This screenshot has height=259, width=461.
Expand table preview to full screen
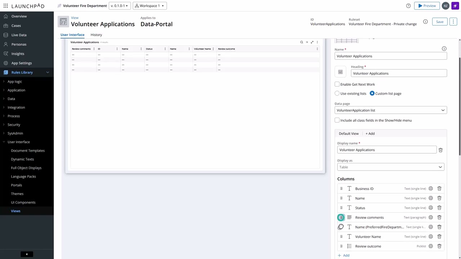pyautogui.click(x=312, y=42)
